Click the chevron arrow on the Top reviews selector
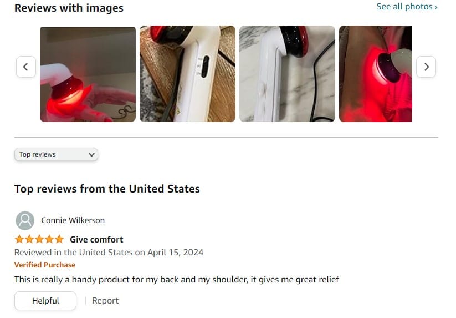456x318 pixels. [x=91, y=155]
